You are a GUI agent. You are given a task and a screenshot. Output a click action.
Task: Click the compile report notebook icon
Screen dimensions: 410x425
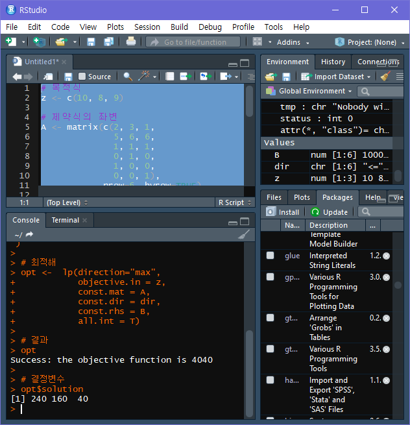pyautogui.click(x=169, y=77)
